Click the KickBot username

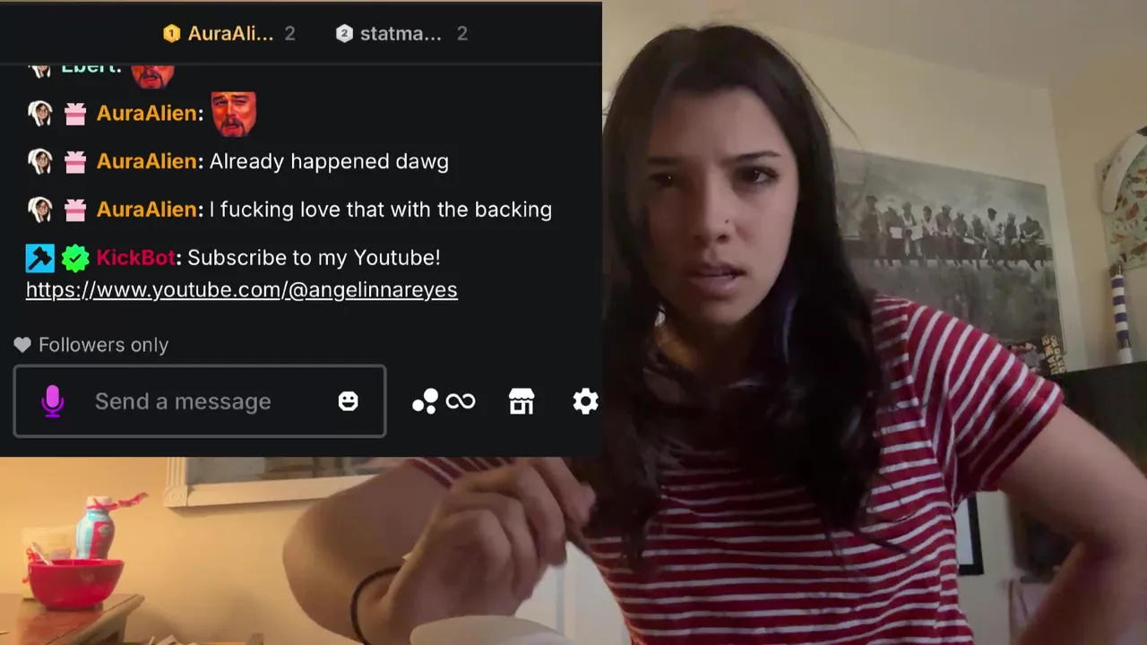tap(136, 258)
